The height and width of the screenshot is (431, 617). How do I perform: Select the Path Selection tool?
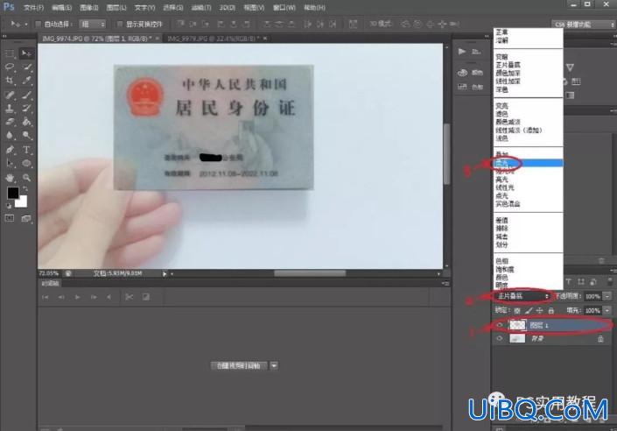tap(10, 164)
